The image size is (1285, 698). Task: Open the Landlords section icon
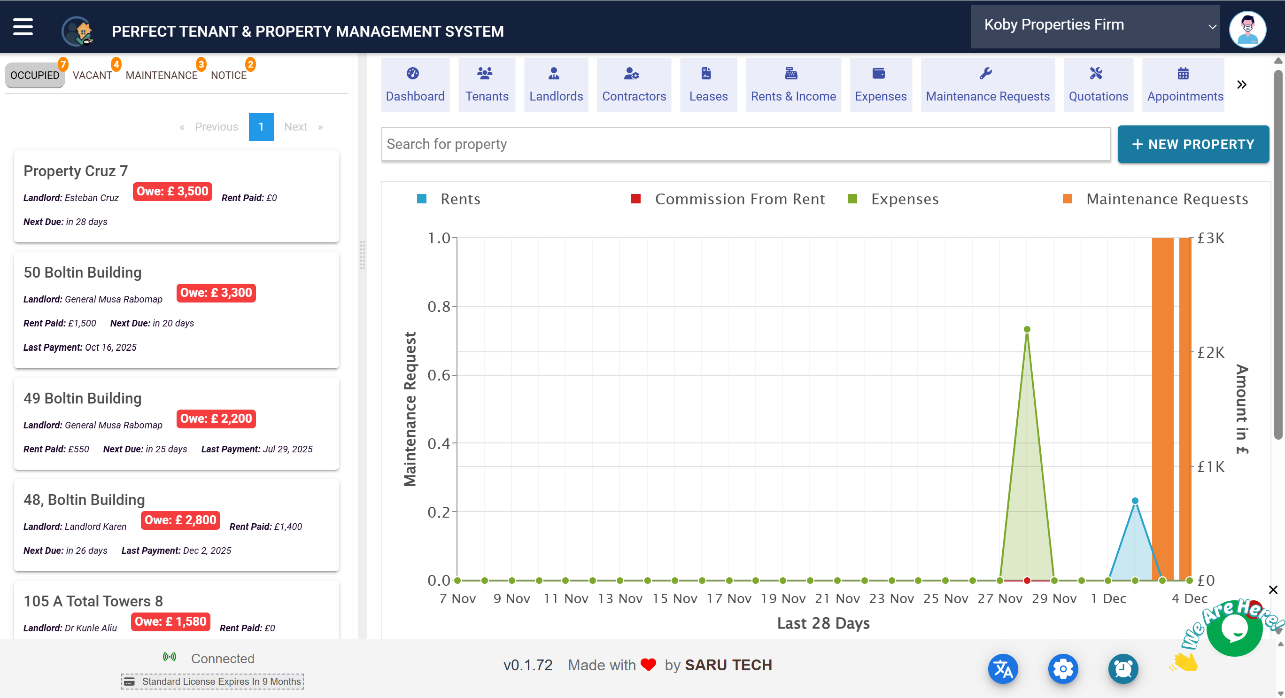556,84
